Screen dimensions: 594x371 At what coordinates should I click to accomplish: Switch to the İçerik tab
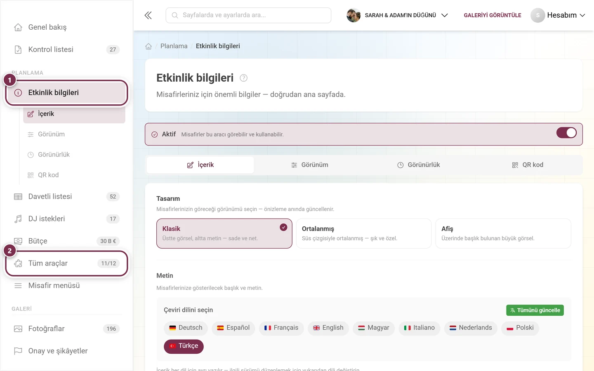pos(200,165)
